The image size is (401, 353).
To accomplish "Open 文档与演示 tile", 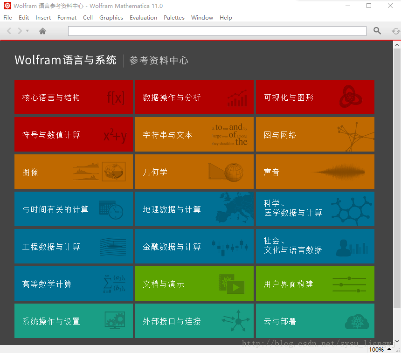I will (x=194, y=284).
